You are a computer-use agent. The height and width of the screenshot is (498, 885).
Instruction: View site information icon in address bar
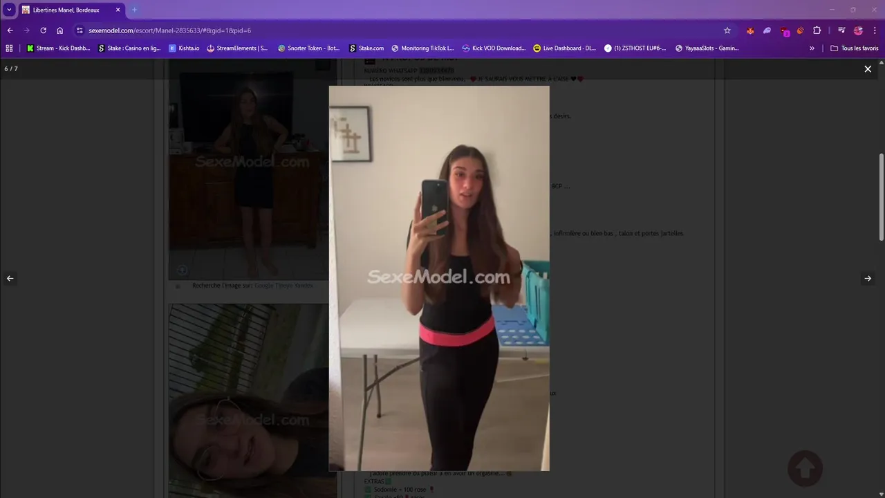80,30
